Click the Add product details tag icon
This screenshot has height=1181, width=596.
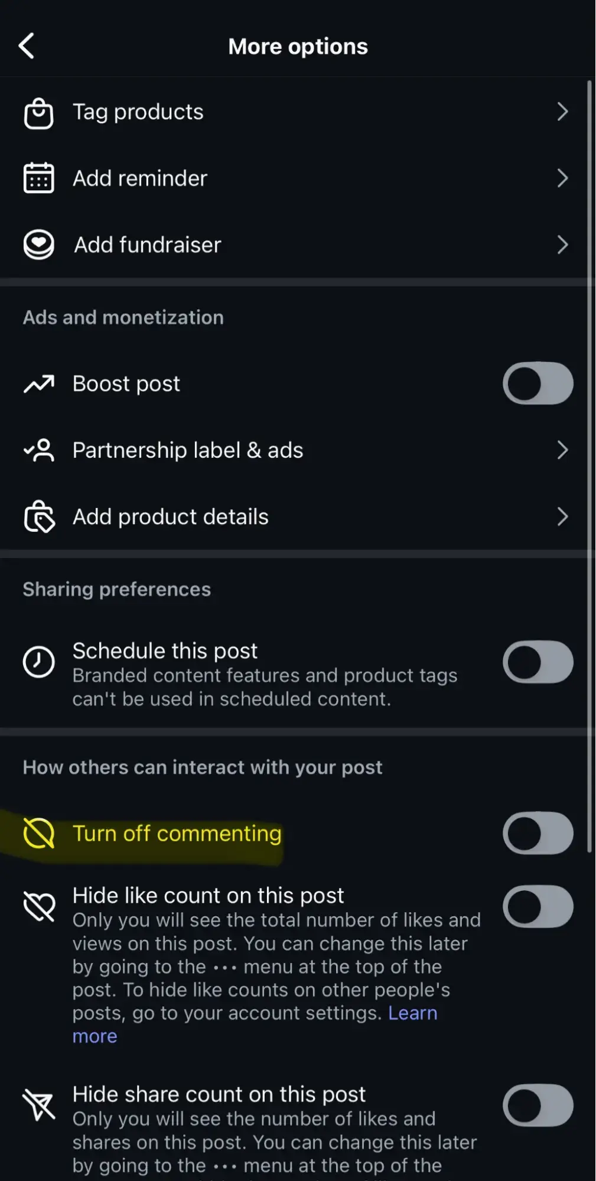38,517
